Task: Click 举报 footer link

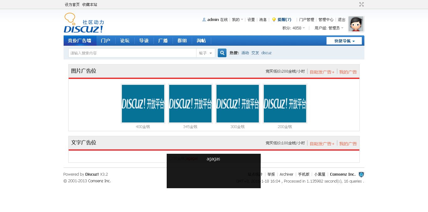Action: pos(271,174)
